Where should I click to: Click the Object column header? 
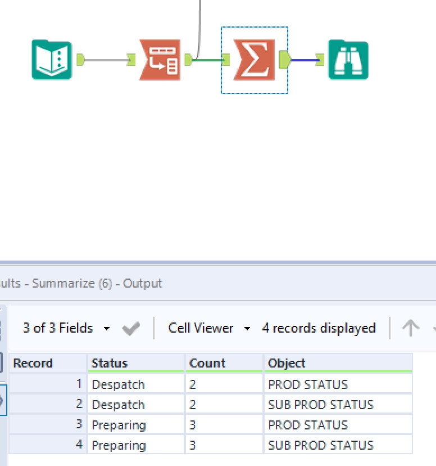[337, 364]
